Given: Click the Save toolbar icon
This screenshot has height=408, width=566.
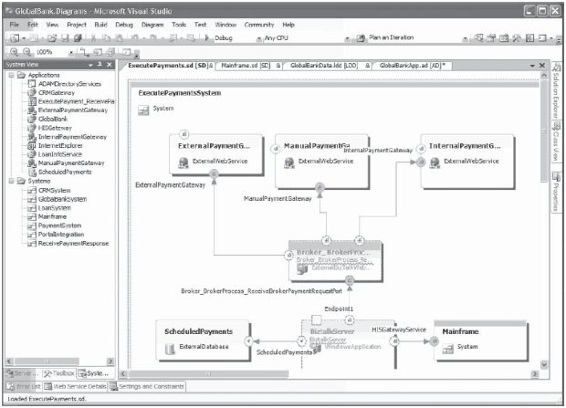Looking at the screenshot, I should 65,38.
